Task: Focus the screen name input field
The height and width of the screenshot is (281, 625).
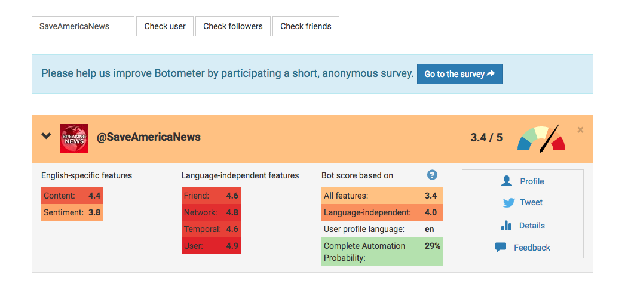Action: [83, 26]
